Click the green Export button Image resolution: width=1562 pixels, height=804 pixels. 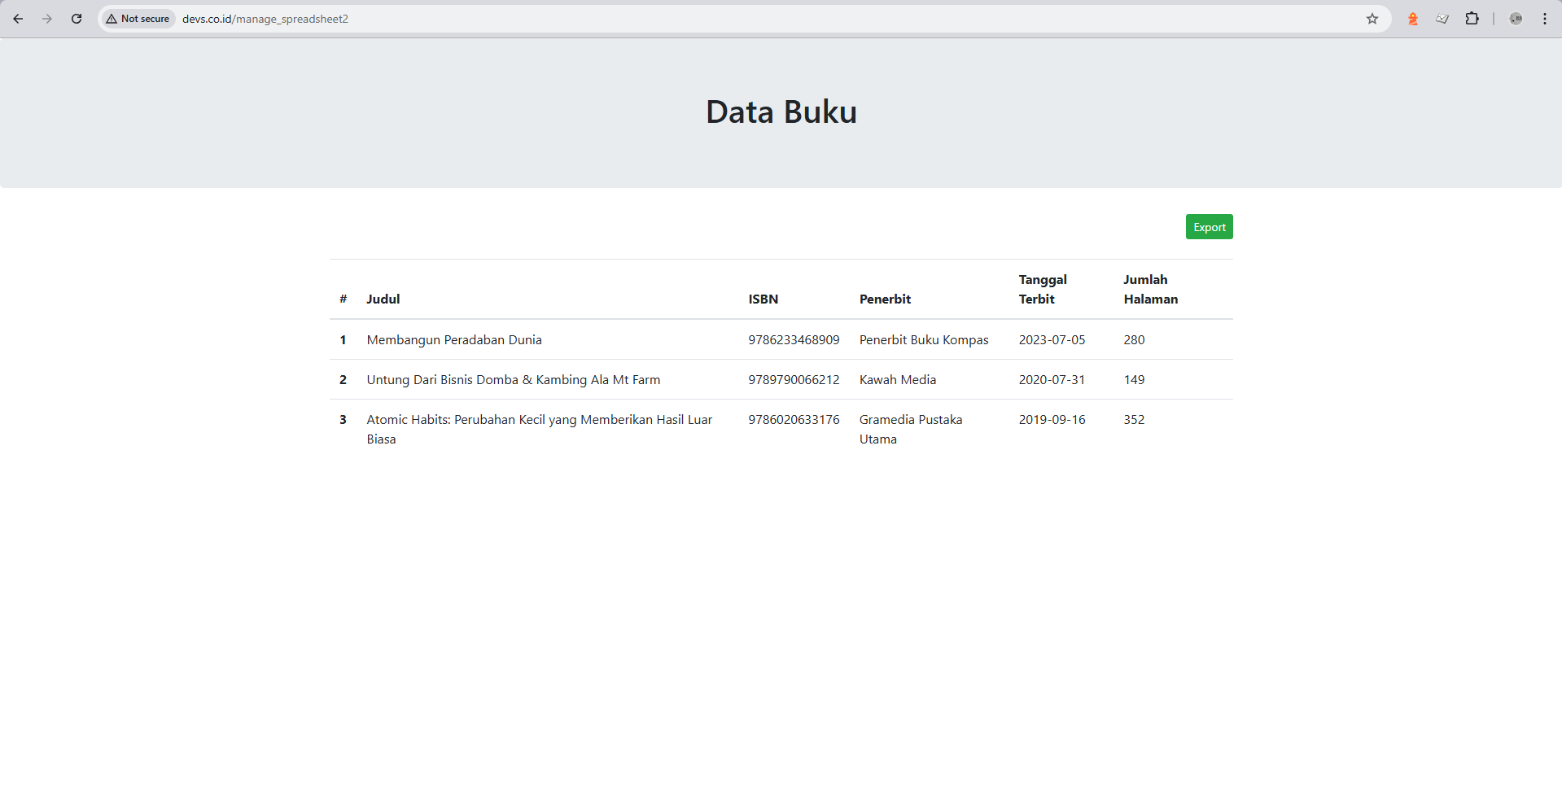pos(1209,226)
